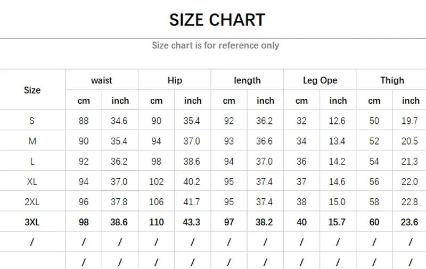Select the S size row label
This screenshot has width=426, height=269.
point(32,121)
